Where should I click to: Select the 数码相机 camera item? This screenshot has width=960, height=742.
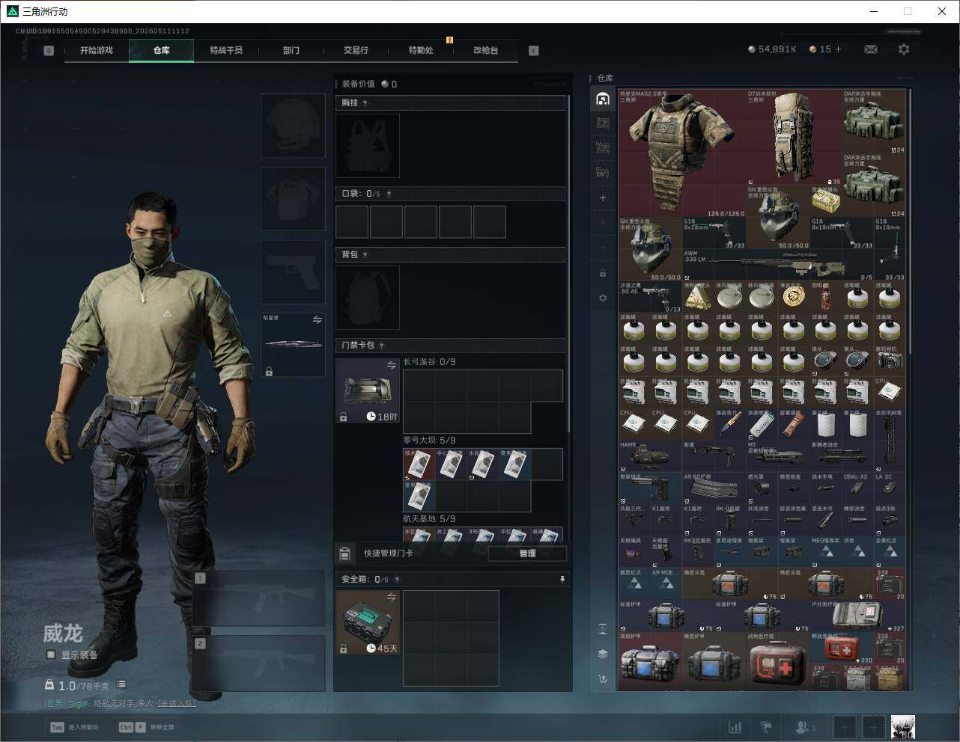click(x=889, y=361)
